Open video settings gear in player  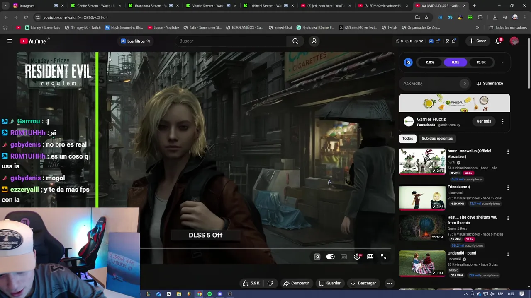tap(357, 257)
